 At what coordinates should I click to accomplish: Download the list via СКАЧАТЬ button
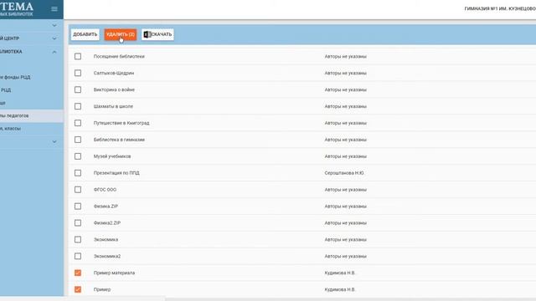tap(157, 34)
